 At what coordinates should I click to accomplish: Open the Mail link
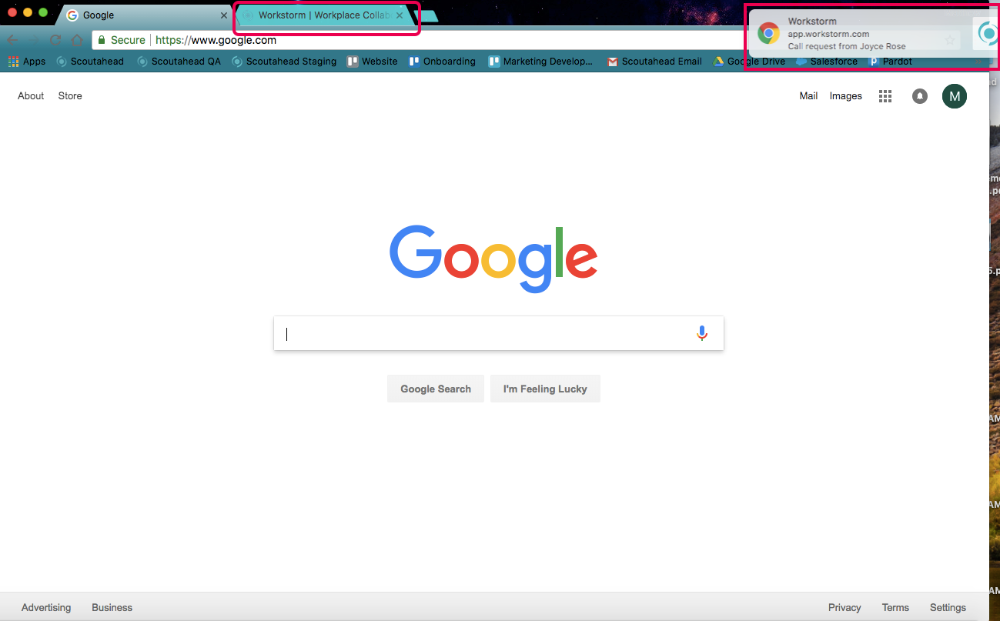(808, 96)
